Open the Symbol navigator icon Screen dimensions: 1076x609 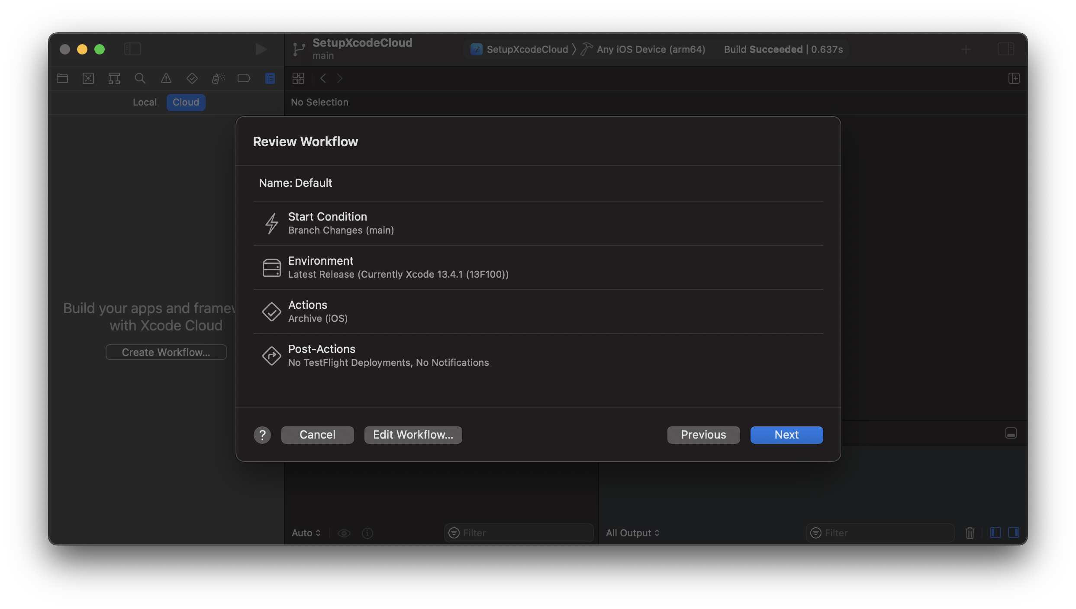pos(114,78)
